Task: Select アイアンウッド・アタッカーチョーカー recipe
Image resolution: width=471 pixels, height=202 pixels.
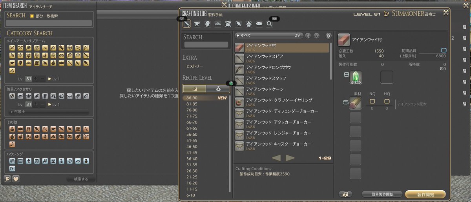Action: 282,125
